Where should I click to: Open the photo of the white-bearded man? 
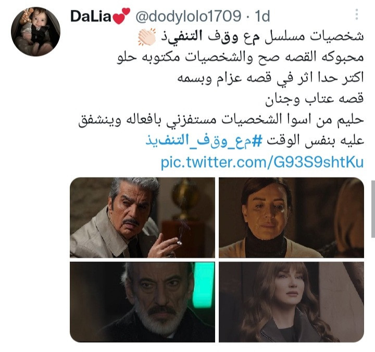[142, 302]
